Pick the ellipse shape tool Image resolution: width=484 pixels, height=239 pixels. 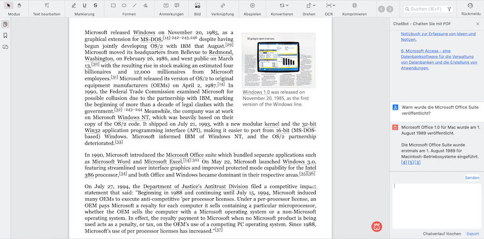pos(124,5)
